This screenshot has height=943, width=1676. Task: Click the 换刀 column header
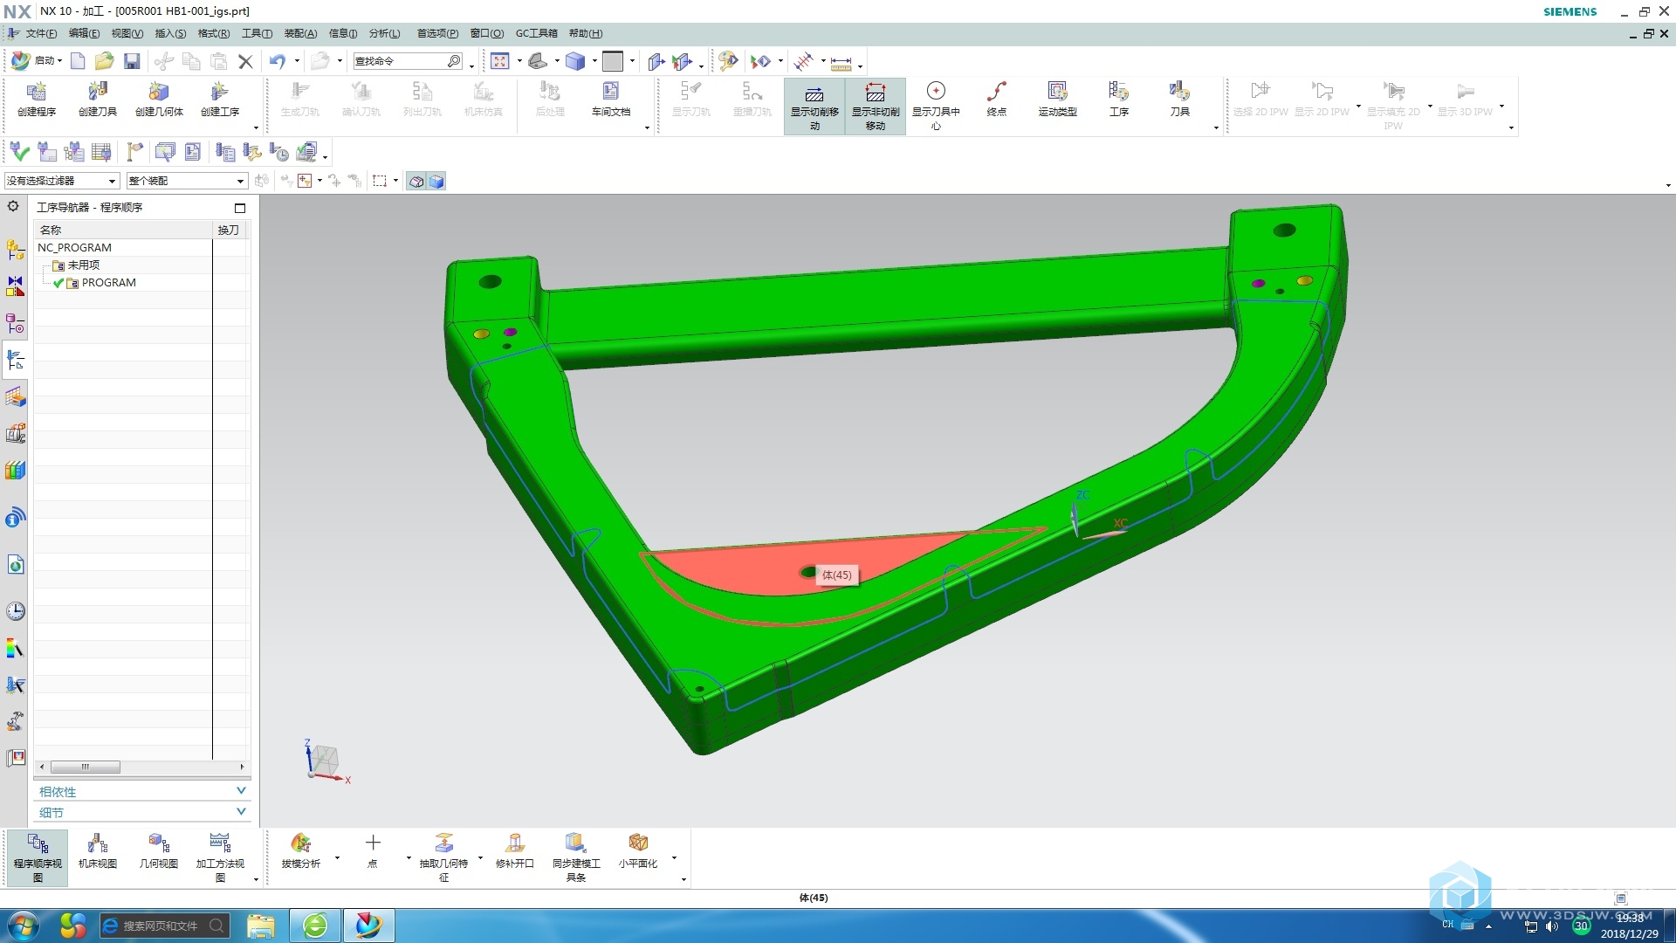pyautogui.click(x=229, y=230)
